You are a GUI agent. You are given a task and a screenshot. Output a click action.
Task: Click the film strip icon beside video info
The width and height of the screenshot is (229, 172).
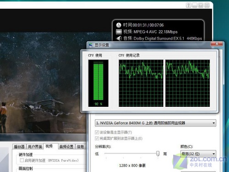(119, 32)
